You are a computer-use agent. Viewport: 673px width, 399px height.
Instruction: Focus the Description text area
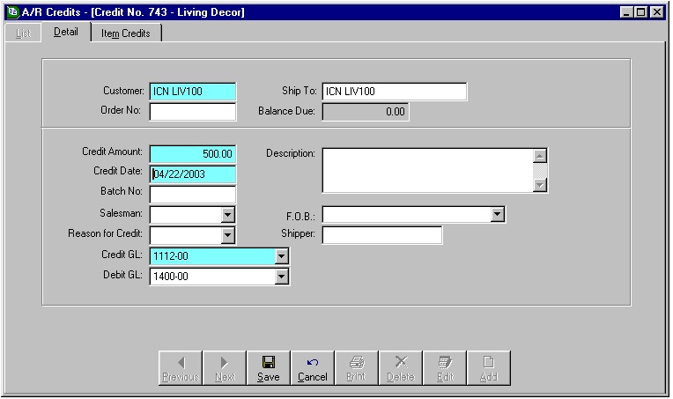(428, 169)
